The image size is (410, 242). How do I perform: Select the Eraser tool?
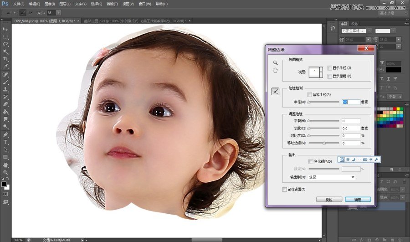click(x=5, y=104)
